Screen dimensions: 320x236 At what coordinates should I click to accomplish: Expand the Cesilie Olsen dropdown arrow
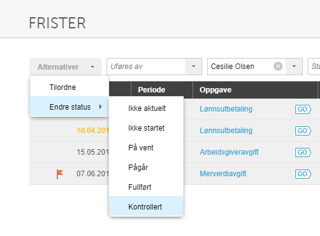pyautogui.click(x=294, y=67)
